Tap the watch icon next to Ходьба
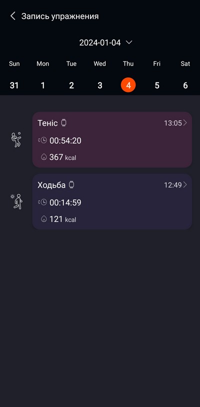 click(71, 185)
